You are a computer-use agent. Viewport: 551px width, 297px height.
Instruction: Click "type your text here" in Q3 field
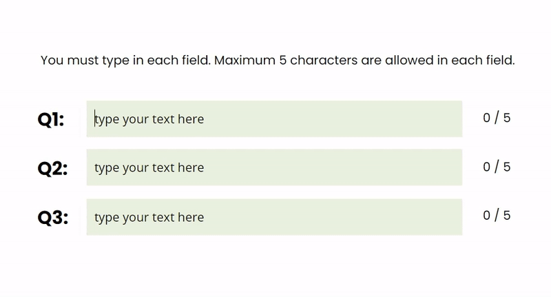click(x=149, y=217)
